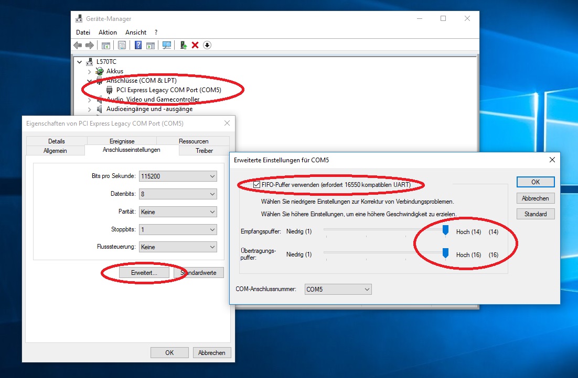Open the COM-Anschlussnummer dropdown

tap(338, 290)
